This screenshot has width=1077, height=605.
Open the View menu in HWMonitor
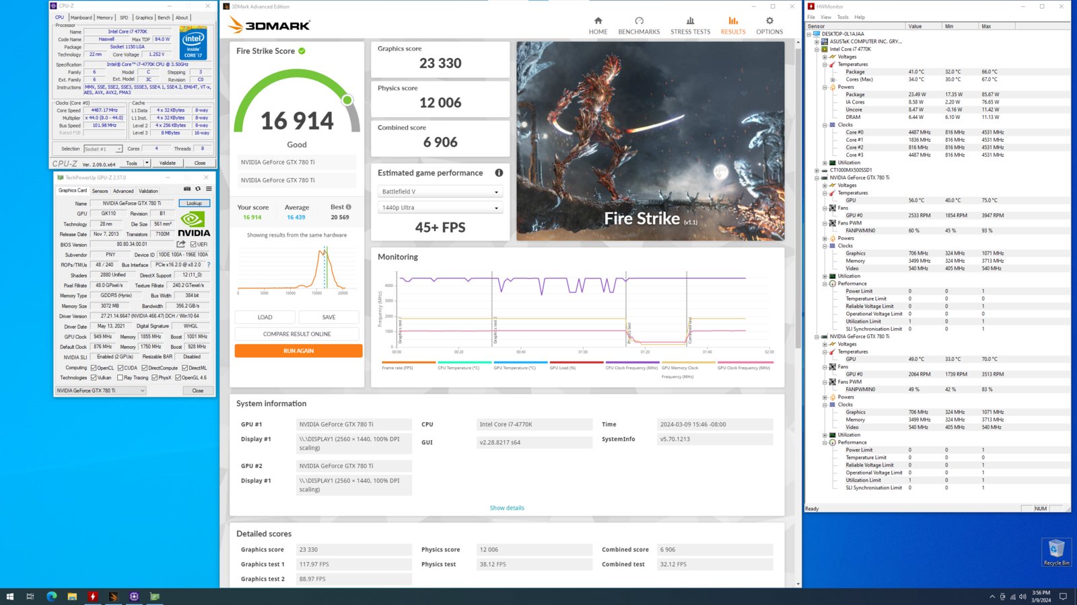tap(826, 17)
